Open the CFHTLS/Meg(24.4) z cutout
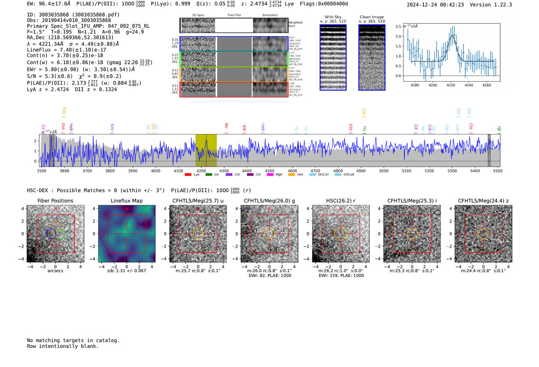Screen dimensions: 539x367 click(483, 234)
